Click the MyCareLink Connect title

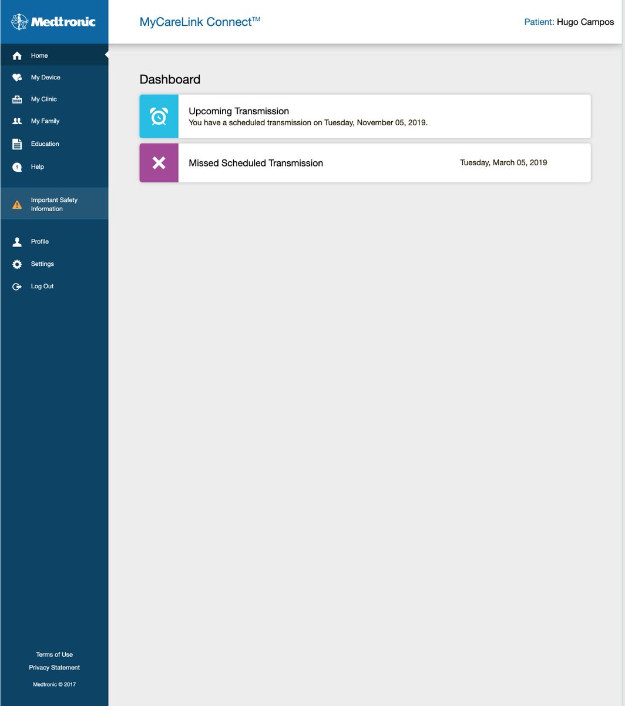[200, 22]
